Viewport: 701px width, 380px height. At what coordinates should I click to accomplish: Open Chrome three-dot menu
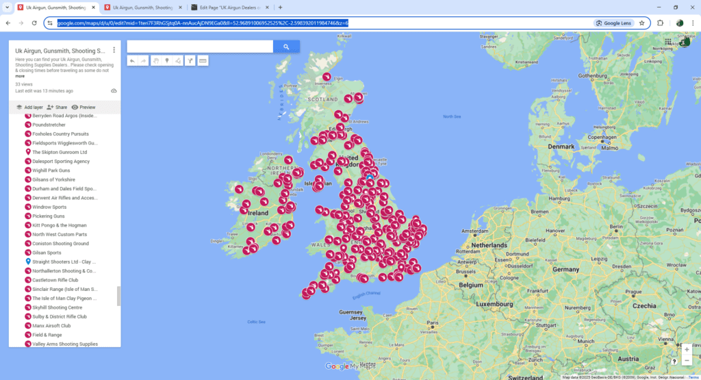693,23
